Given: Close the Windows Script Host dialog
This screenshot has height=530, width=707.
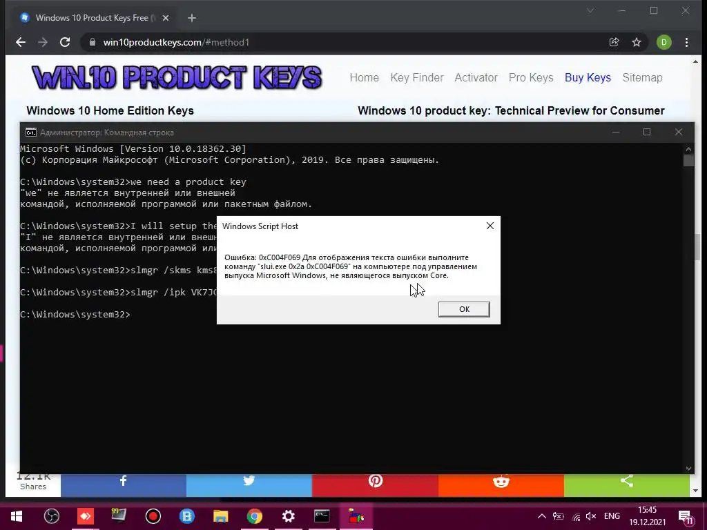Looking at the screenshot, I should 490,226.
